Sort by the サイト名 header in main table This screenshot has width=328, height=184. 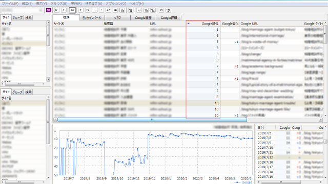click(78, 24)
